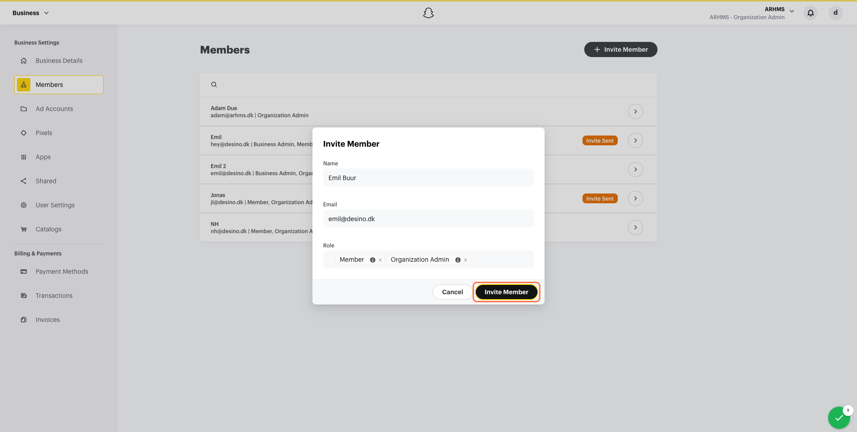Click the Apps grid icon
Viewport: 857px width, 432px height.
(x=24, y=157)
